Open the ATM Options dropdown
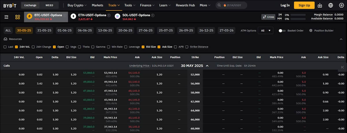347x133 pixels. pyautogui.click(x=265, y=31)
